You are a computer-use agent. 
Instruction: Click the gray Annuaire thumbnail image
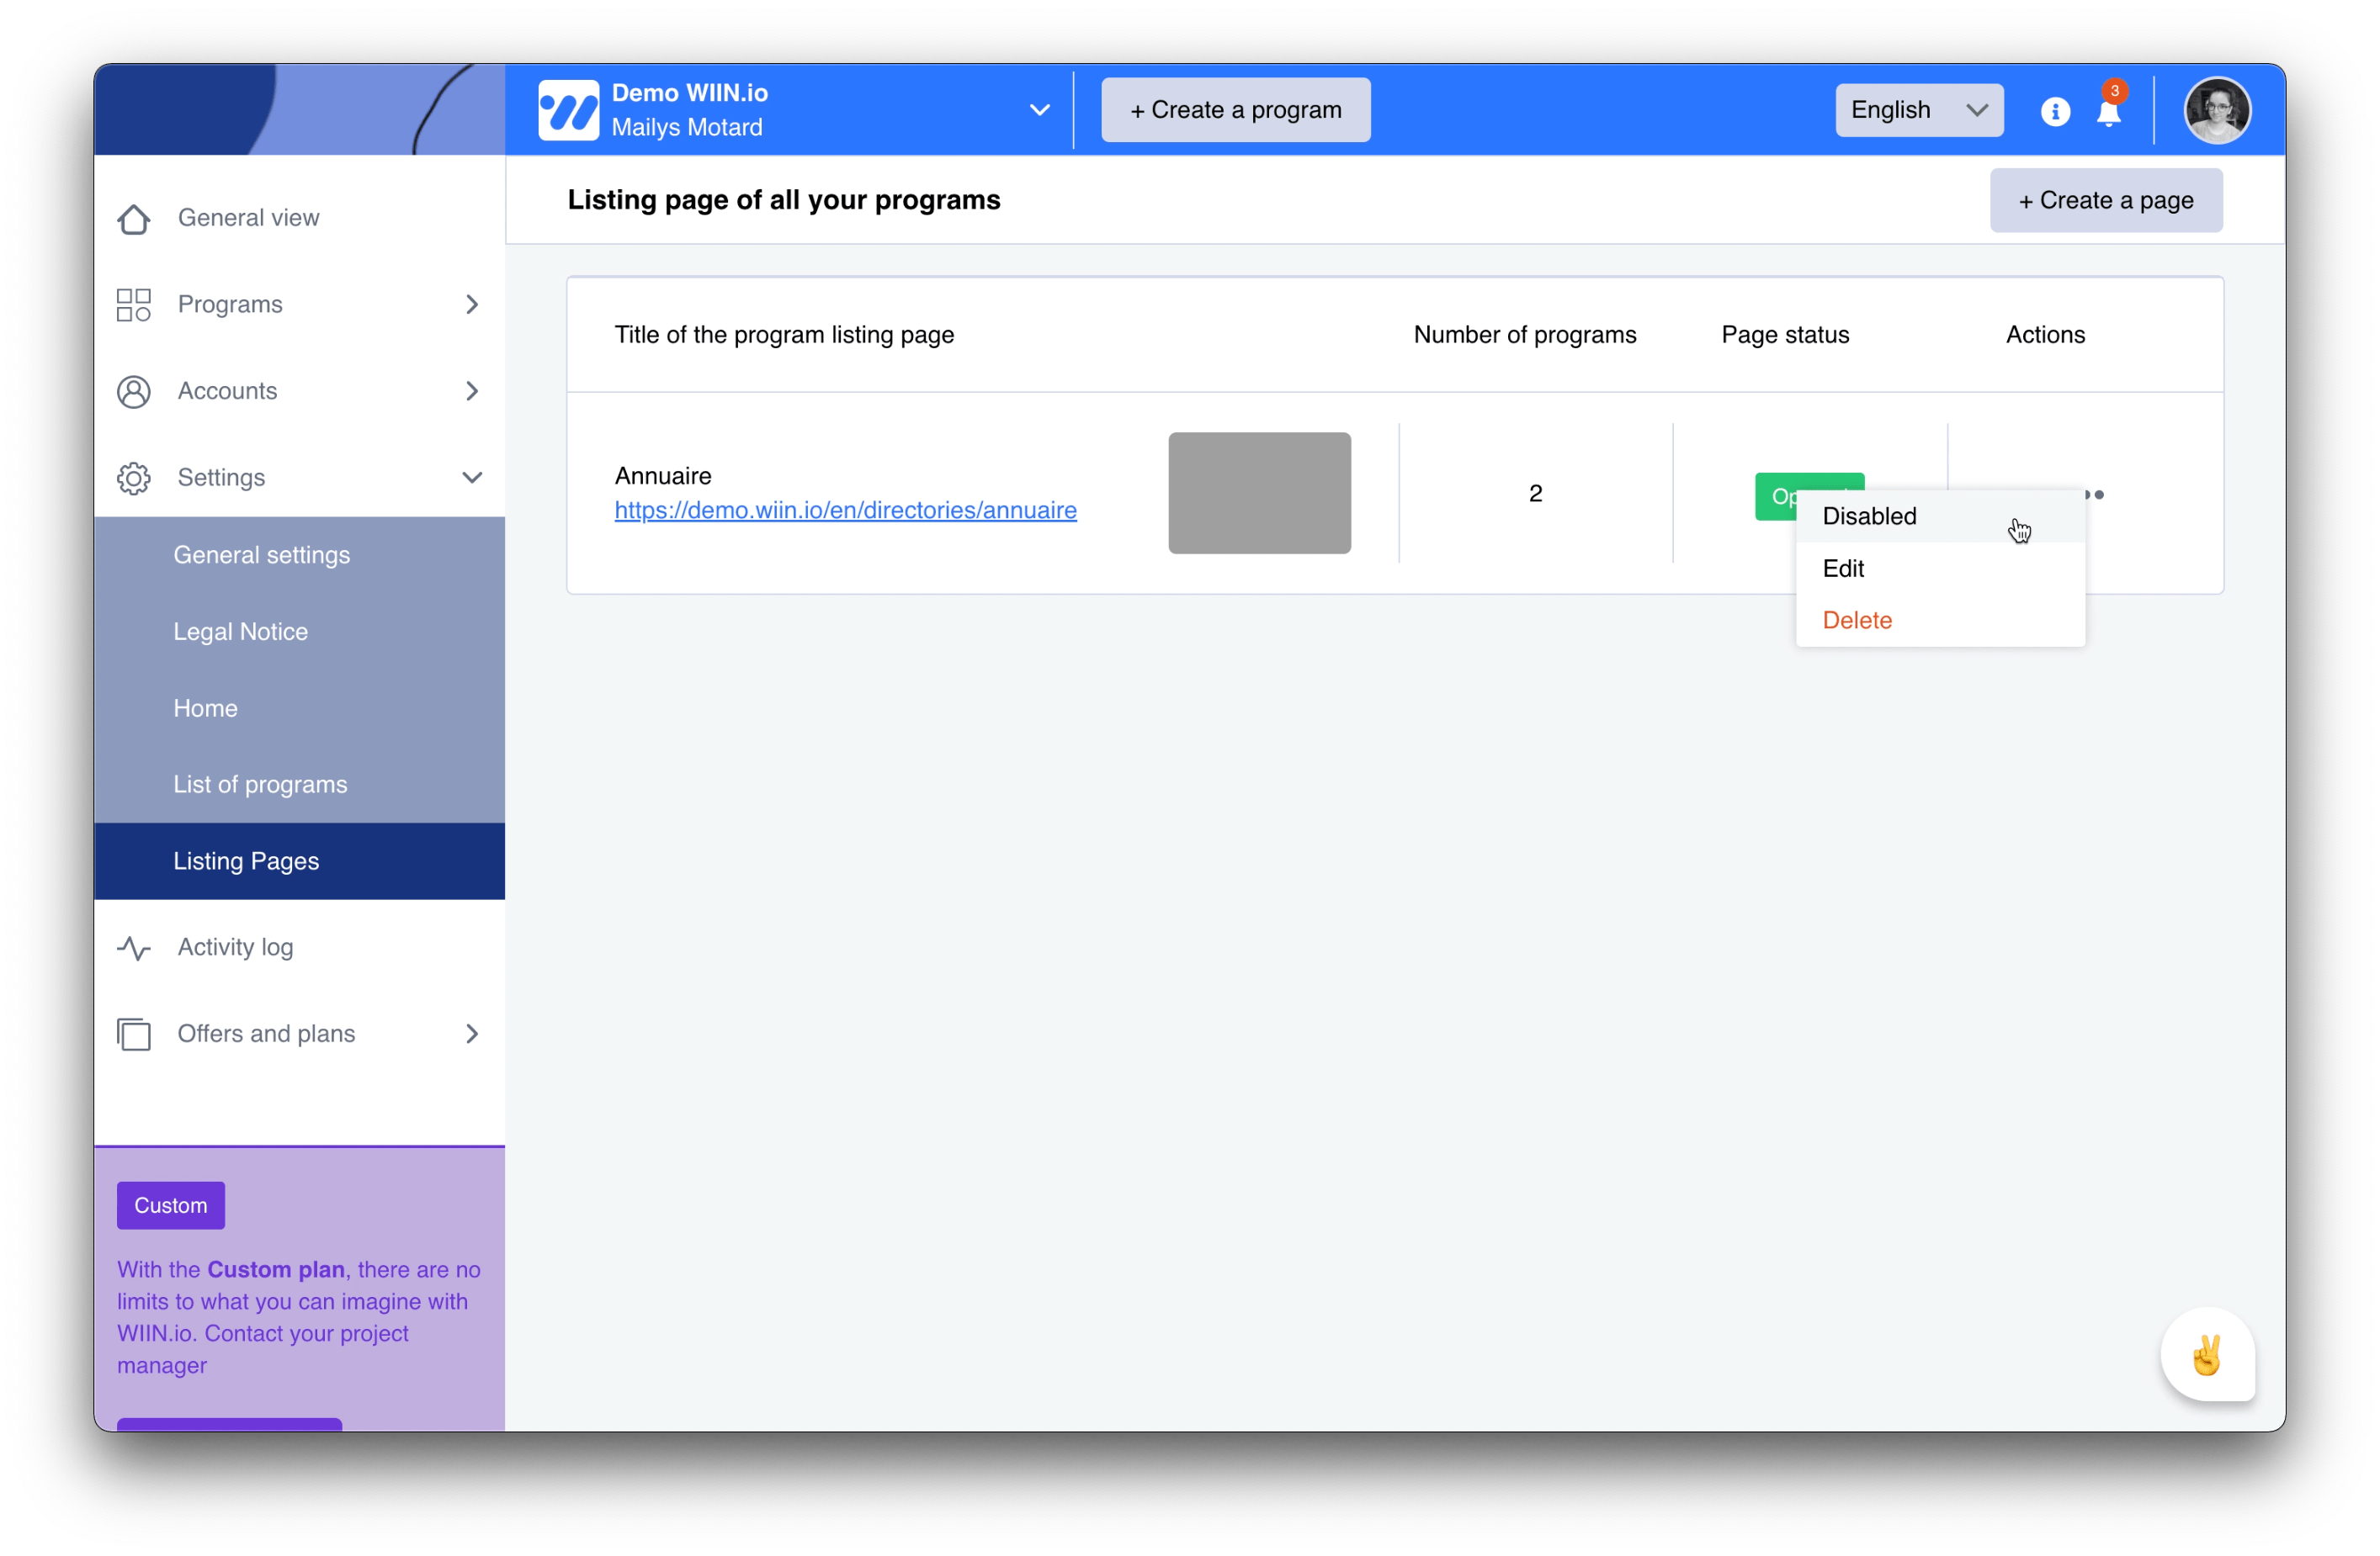point(1259,493)
